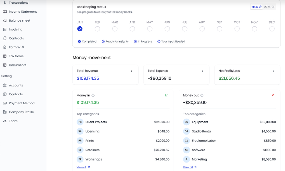Screen dimensions: 285x171
Task: Open the Payment Method page
Action: click(22, 103)
